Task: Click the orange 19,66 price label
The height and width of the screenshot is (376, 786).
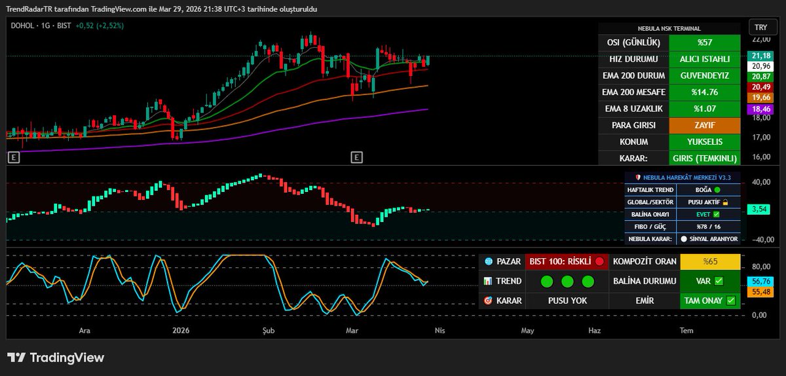Action: [x=761, y=98]
